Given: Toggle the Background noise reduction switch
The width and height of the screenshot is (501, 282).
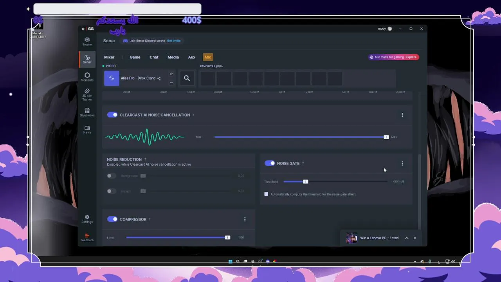Looking at the screenshot, I should pos(112,176).
